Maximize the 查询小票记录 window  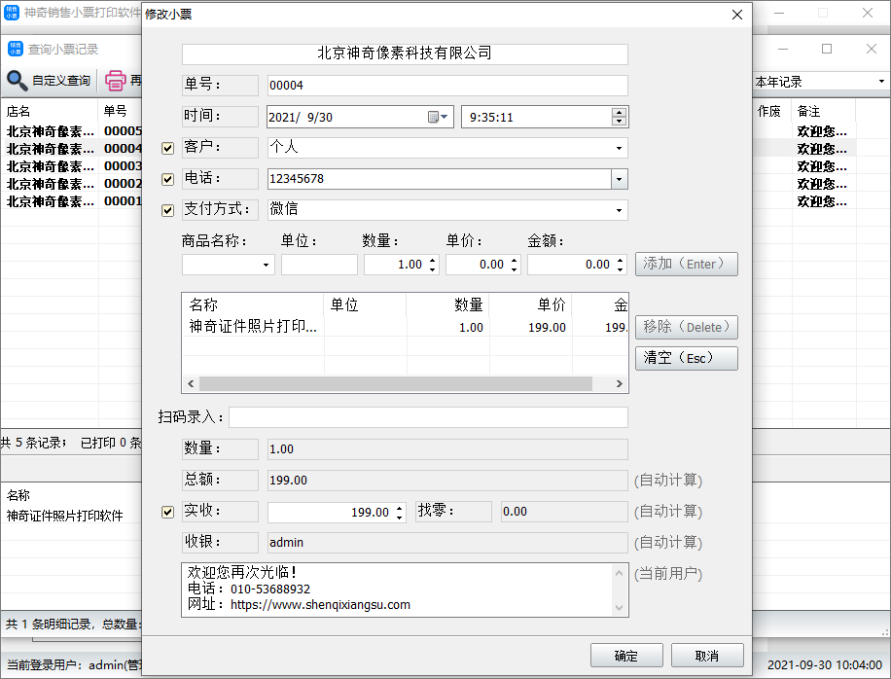(x=827, y=49)
